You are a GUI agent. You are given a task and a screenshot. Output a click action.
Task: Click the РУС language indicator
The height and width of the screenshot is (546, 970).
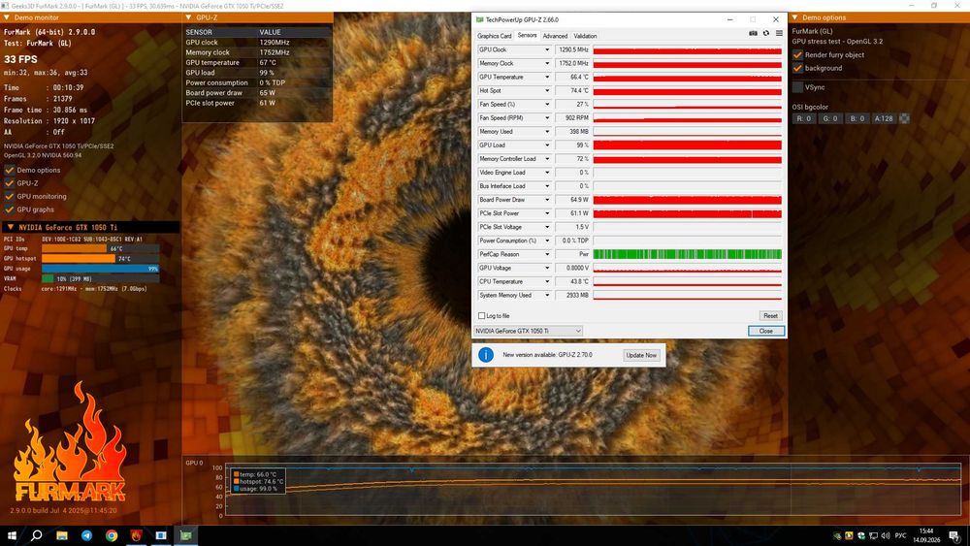(901, 535)
